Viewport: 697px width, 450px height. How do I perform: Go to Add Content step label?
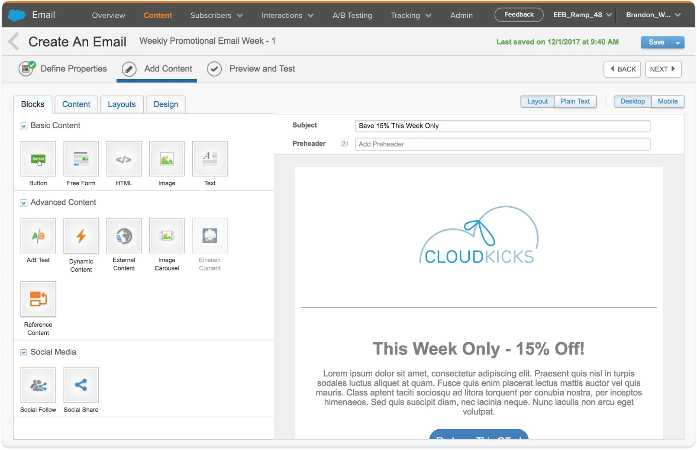click(x=168, y=69)
